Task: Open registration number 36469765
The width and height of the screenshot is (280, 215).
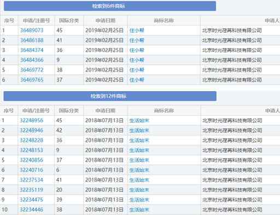Action: click(x=32, y=80)
